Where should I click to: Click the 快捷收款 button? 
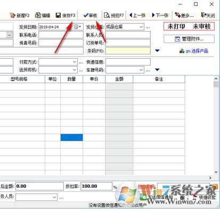coord(205,197)
